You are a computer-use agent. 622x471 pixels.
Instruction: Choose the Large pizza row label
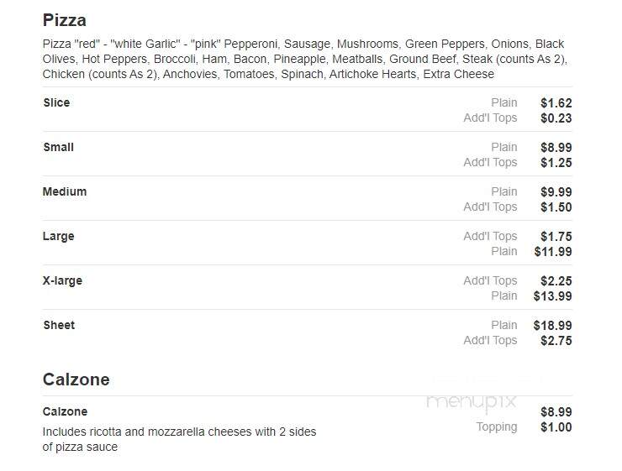pos(58,236)
